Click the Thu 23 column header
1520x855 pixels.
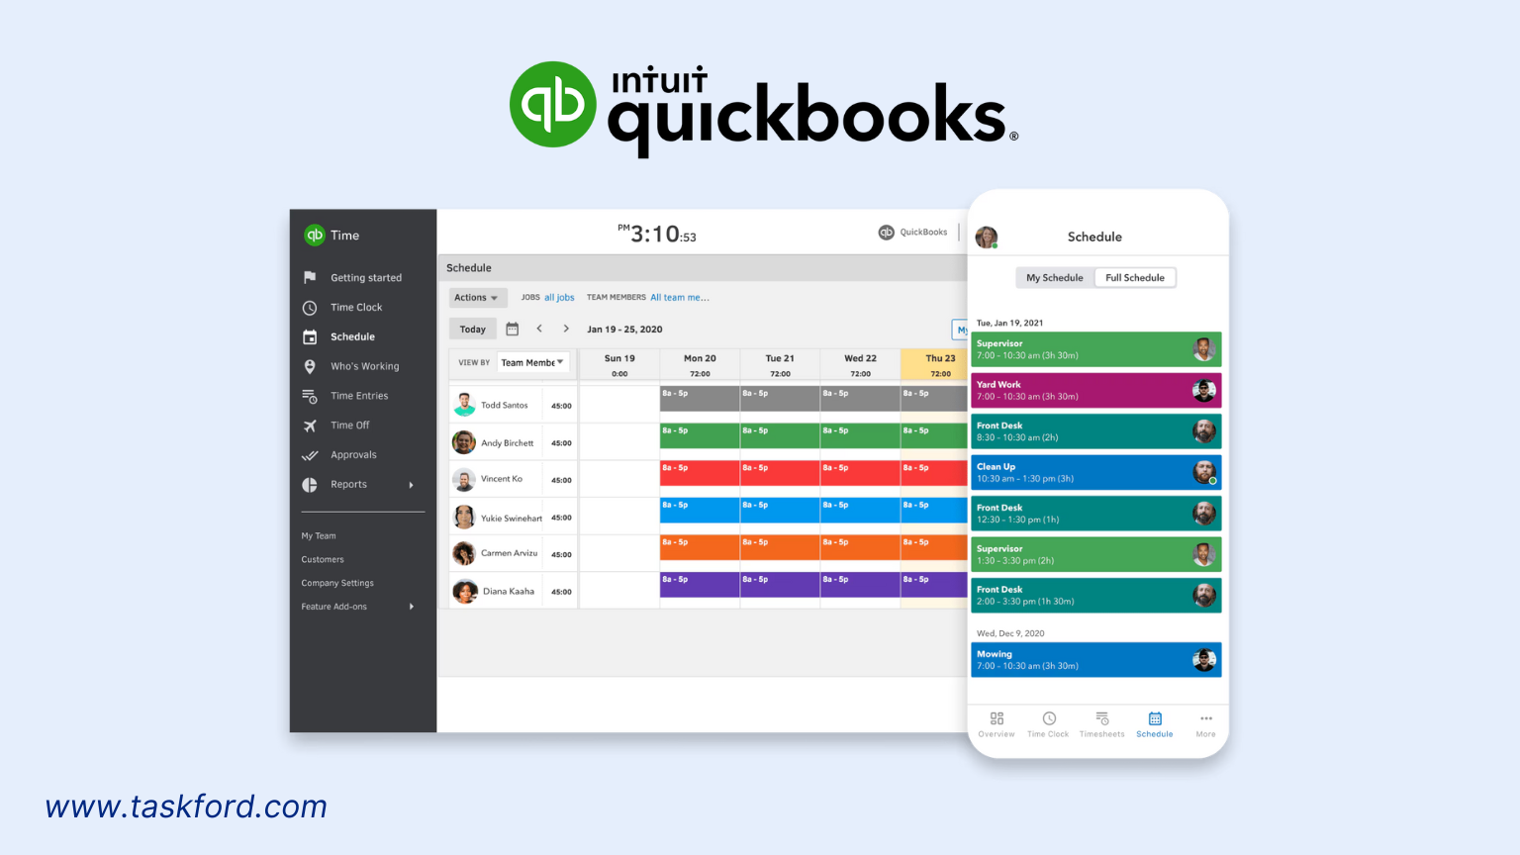click(x=934, y=365)
